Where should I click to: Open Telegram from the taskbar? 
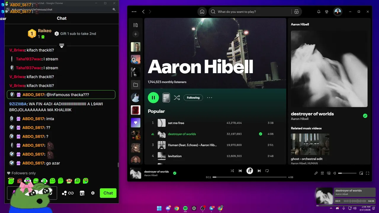[211, 208]
